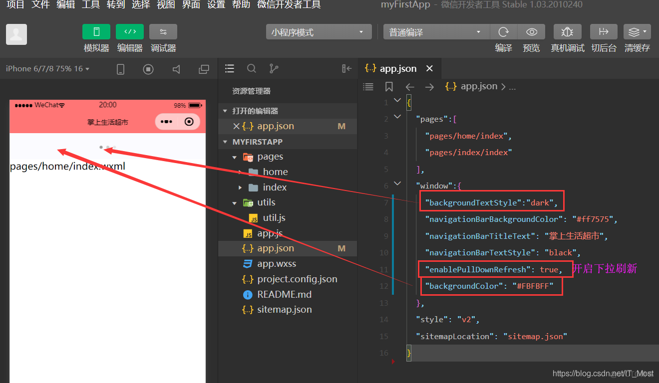
Task: Open the 普通编译 compile mode dropdown
Action: [x=436, y=32]
